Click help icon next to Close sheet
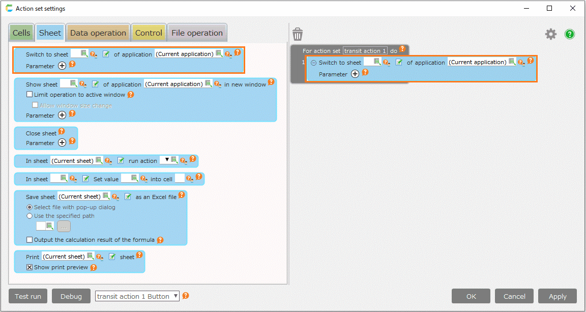The width and height of the screenshot is (586, 312). pyautogui.click(x=62, y=132)
